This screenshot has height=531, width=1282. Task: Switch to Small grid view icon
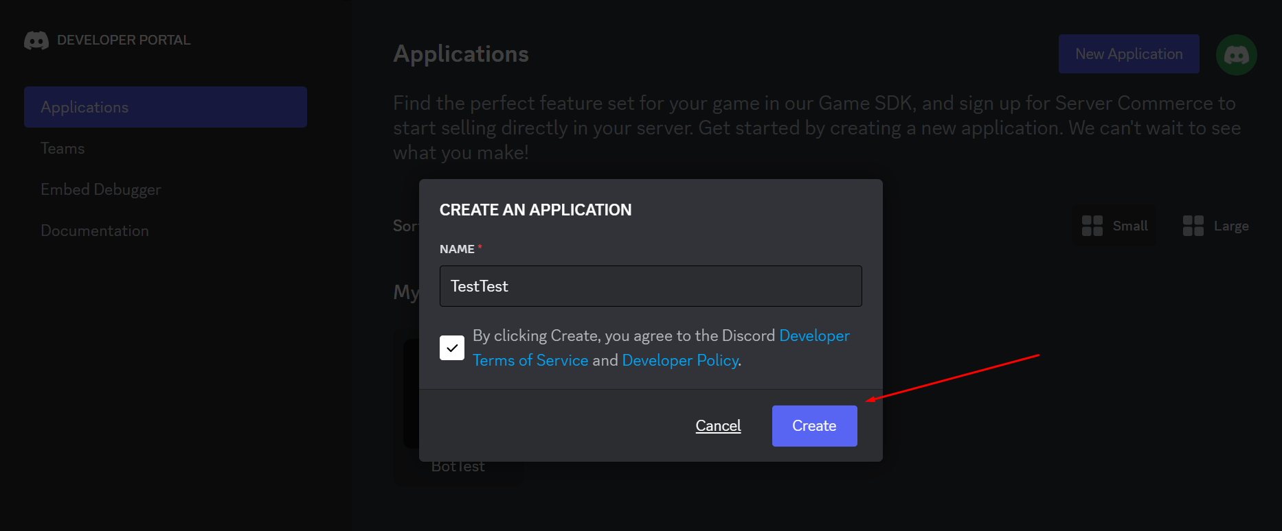(x=1092, y=226)
